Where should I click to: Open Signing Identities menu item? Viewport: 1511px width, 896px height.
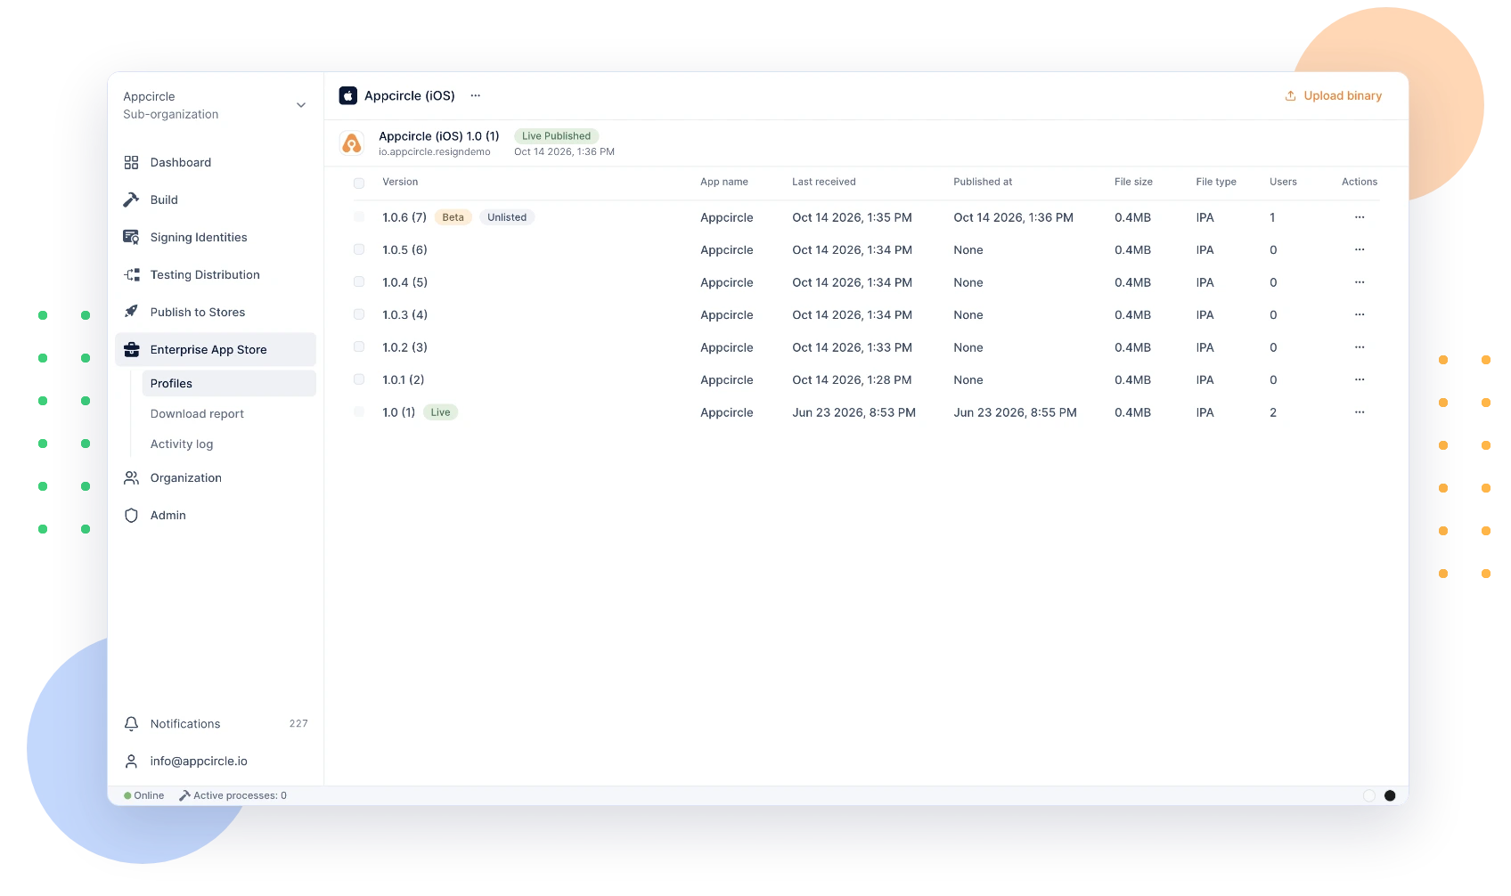click(216, 237)
